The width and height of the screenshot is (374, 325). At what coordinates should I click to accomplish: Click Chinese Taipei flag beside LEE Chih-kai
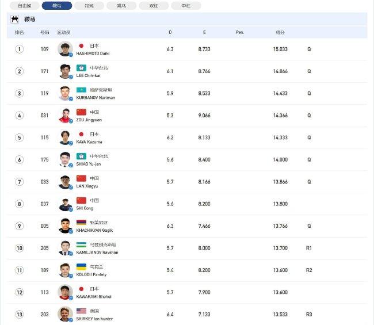pos(81,68)
